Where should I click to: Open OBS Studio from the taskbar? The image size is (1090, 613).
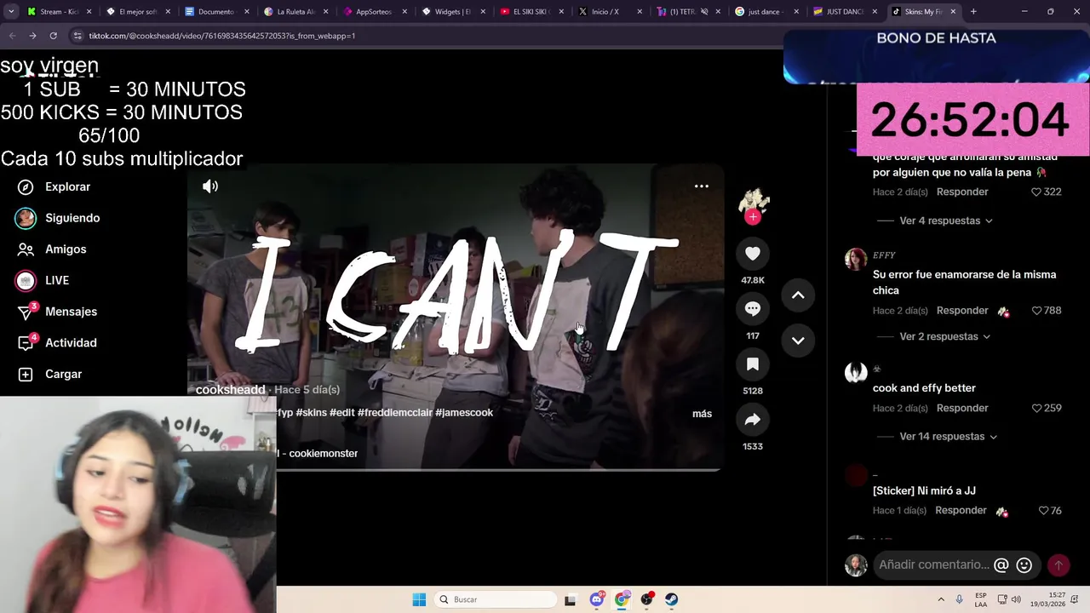click(x=647, y=599)
